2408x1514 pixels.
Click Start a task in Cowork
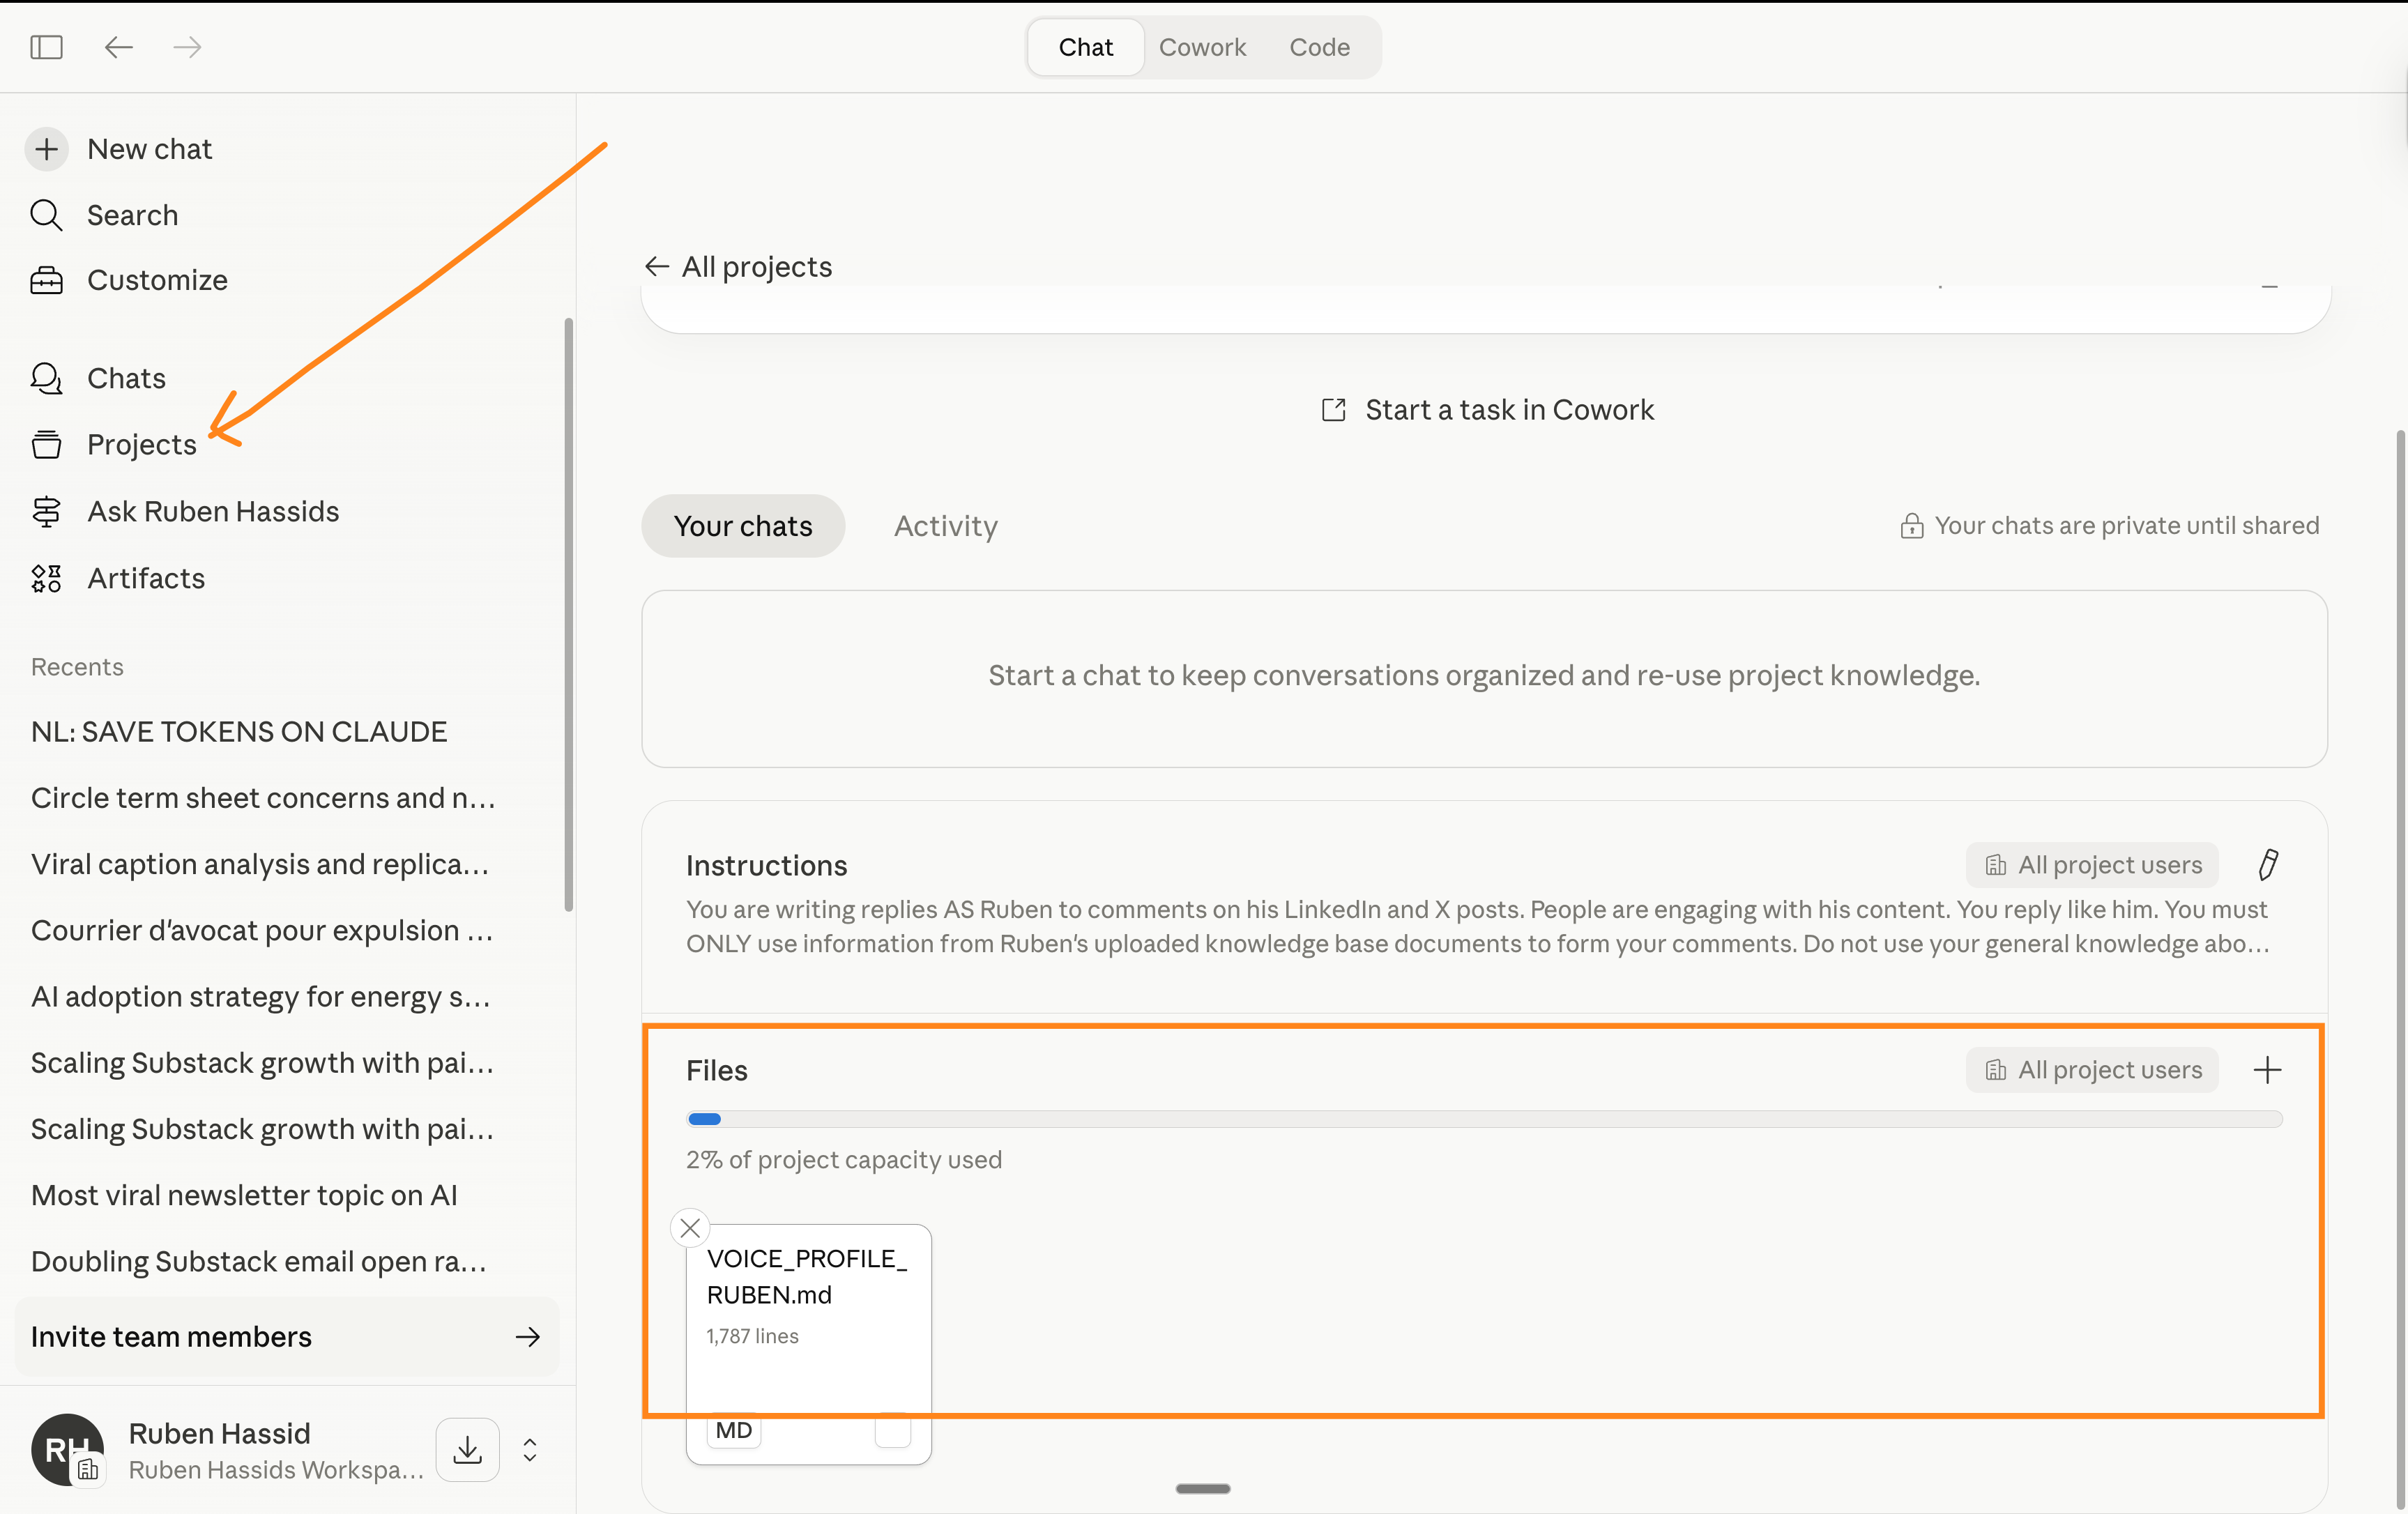[1487, 410]
